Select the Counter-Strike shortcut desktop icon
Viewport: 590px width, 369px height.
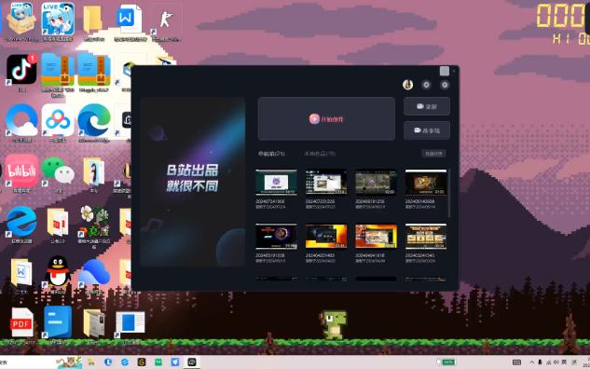[x=166, y=20]
